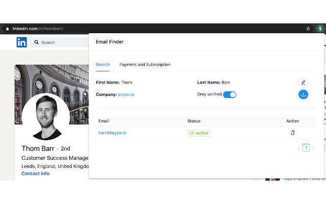The width and height of the screenshot is (326, 204).
Task: Click the bookmark star in address bar
Action: pos(308,29)
